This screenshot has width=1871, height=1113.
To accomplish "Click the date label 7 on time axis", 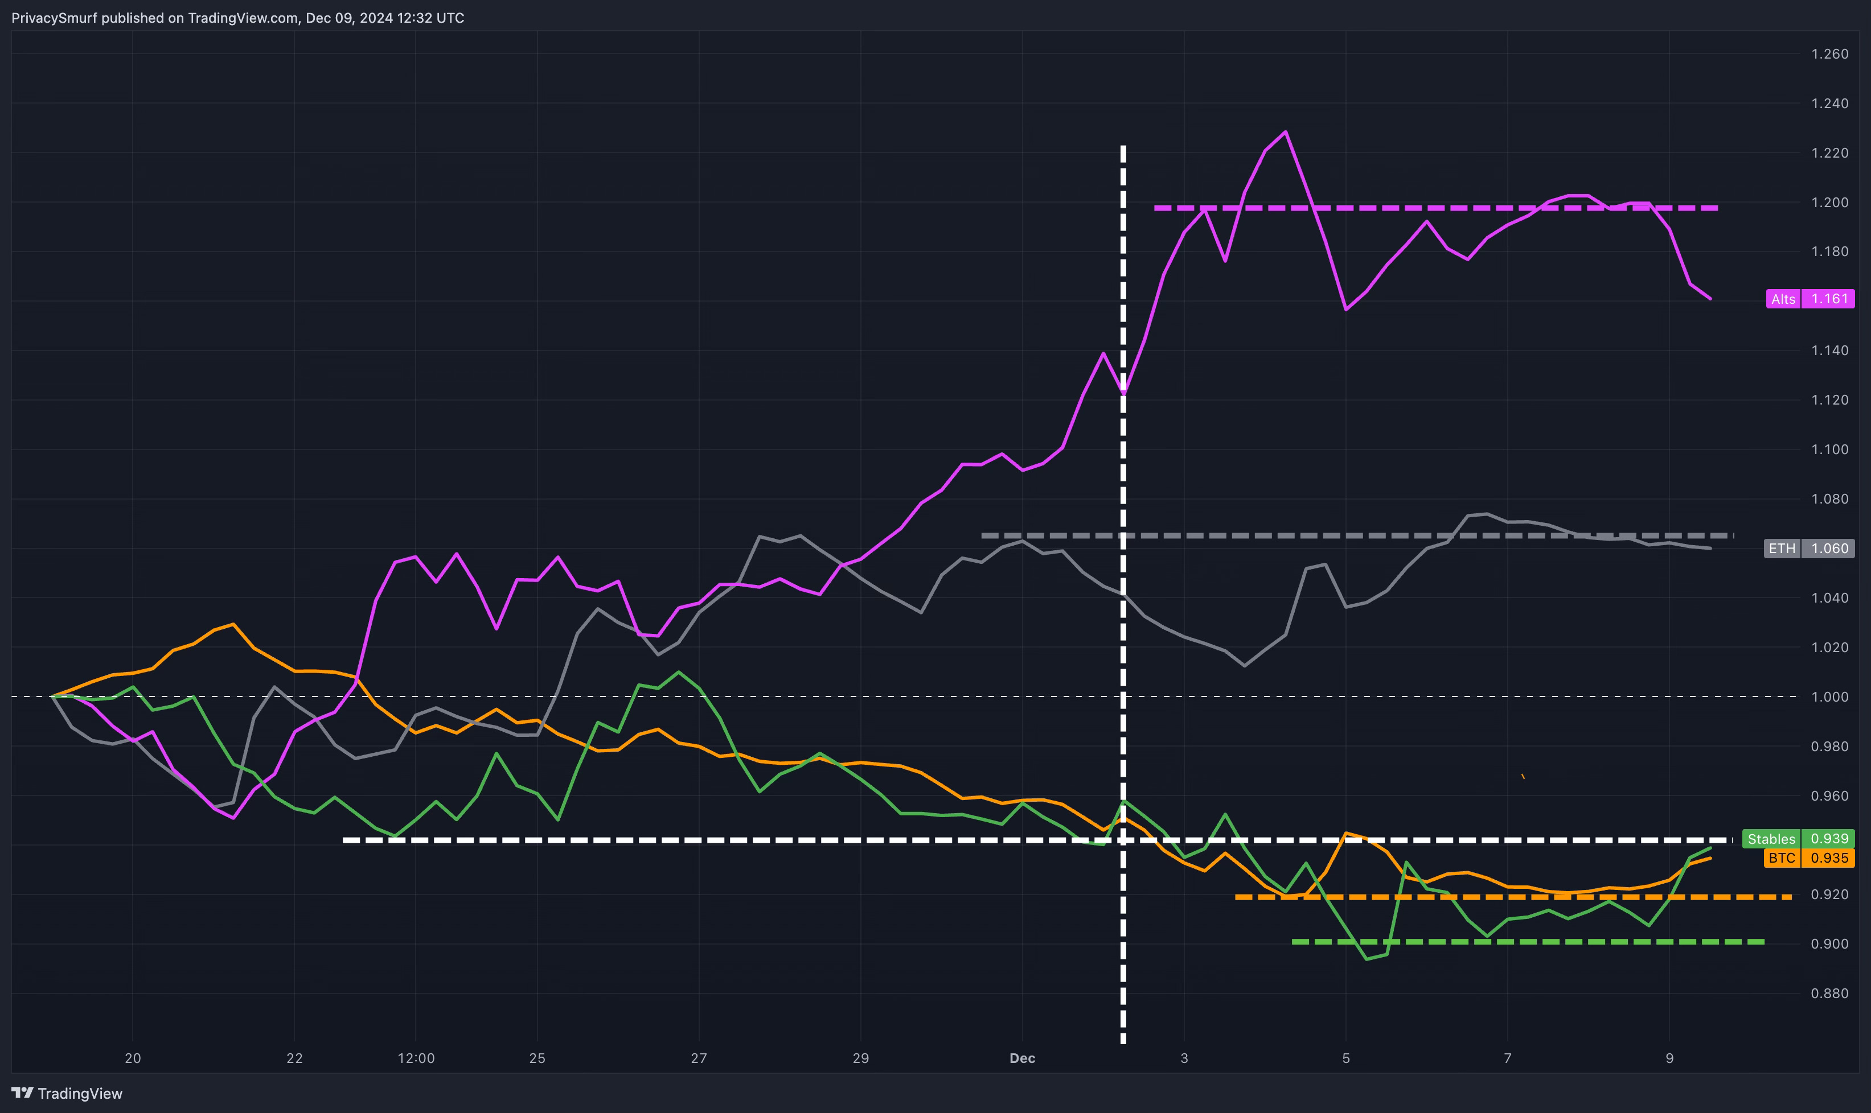I will [1508, 1058].
